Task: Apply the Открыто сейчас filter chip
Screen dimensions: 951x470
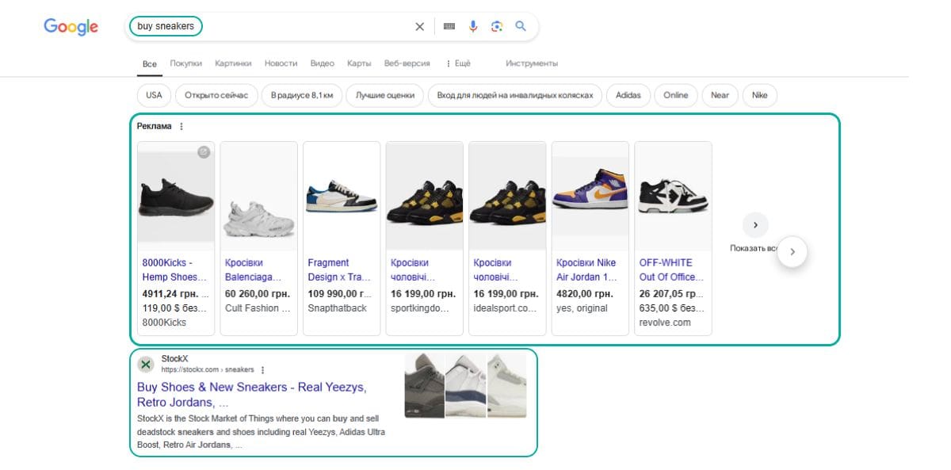Action: click(x=216, y=95)
